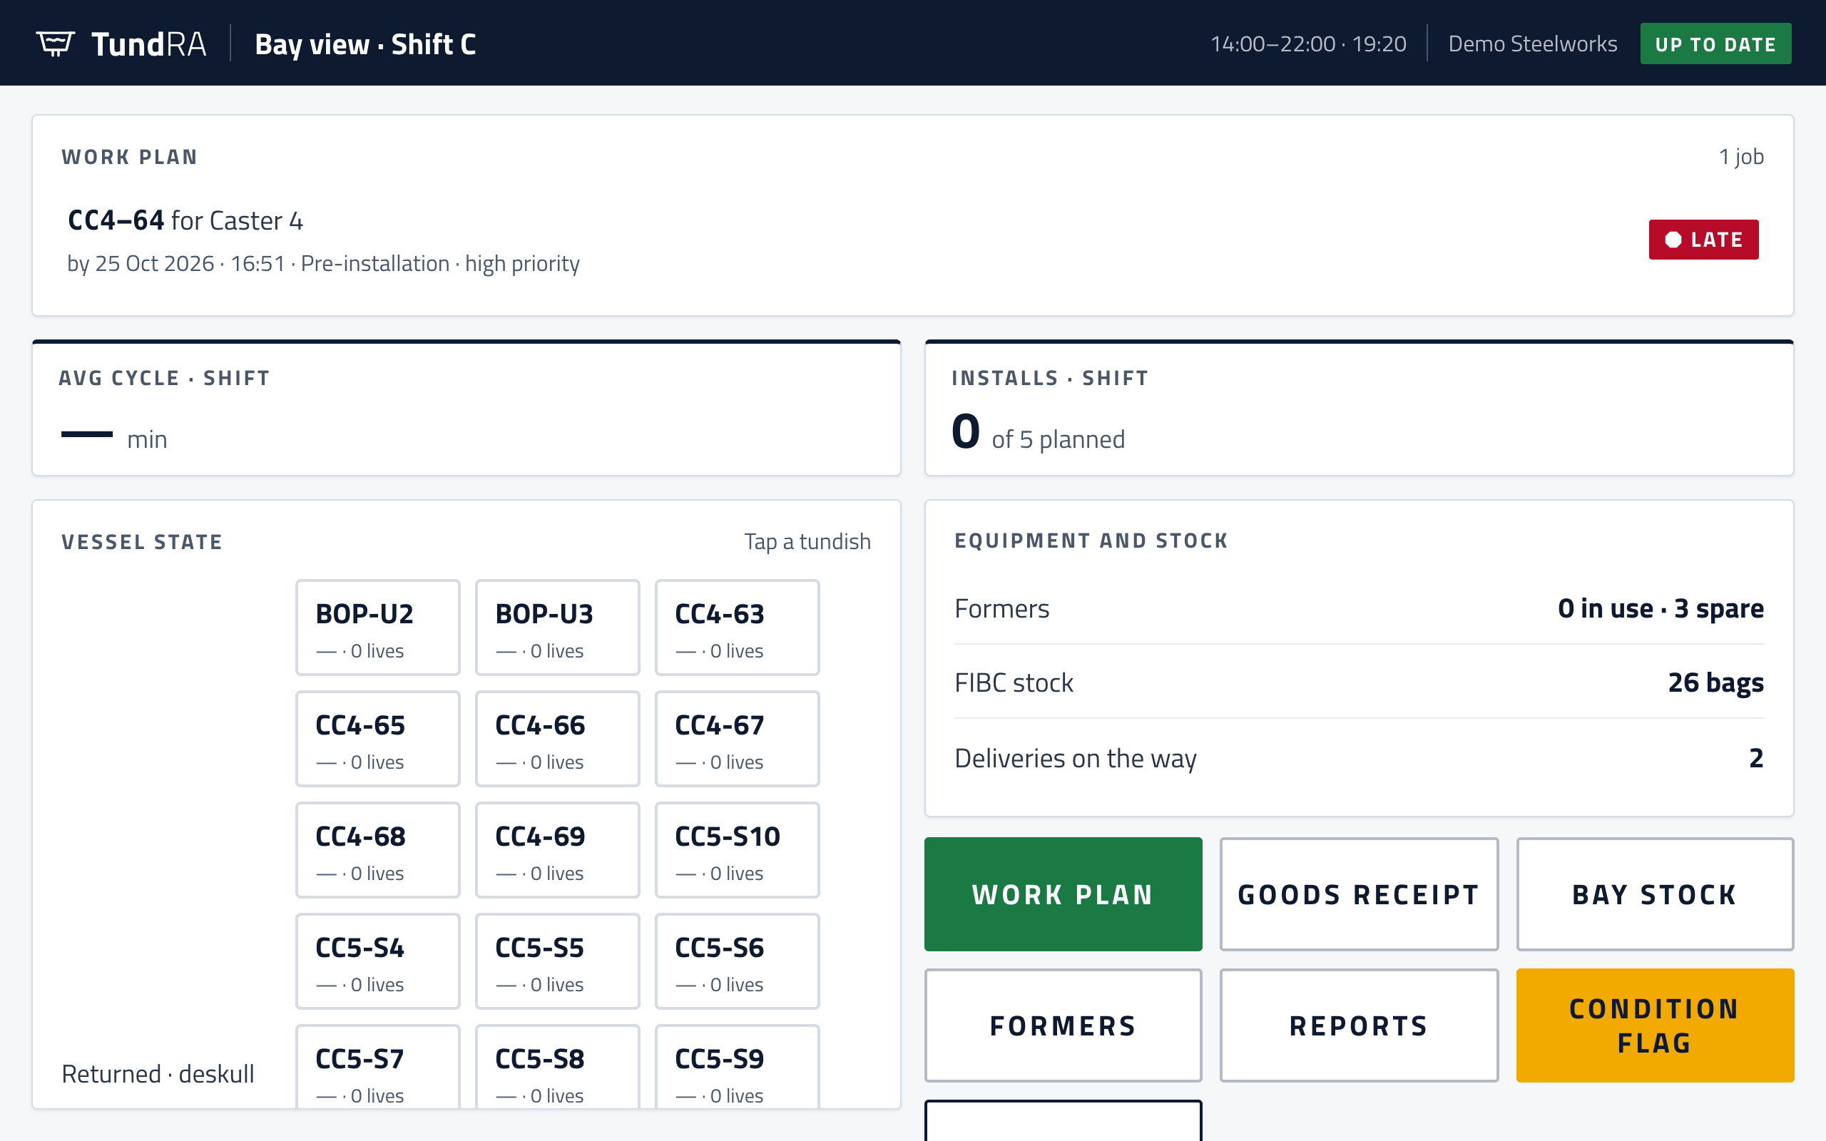This screenshot has width=1826, height=1141.
Task: Raise a CONDITION FLAG
Action: click(x=1655, y=1025)
